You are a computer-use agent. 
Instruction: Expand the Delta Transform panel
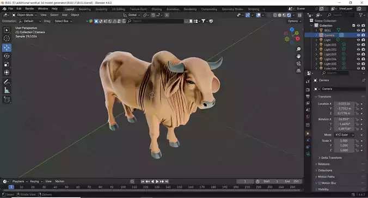pyautogui.click(x=332, y=158)
